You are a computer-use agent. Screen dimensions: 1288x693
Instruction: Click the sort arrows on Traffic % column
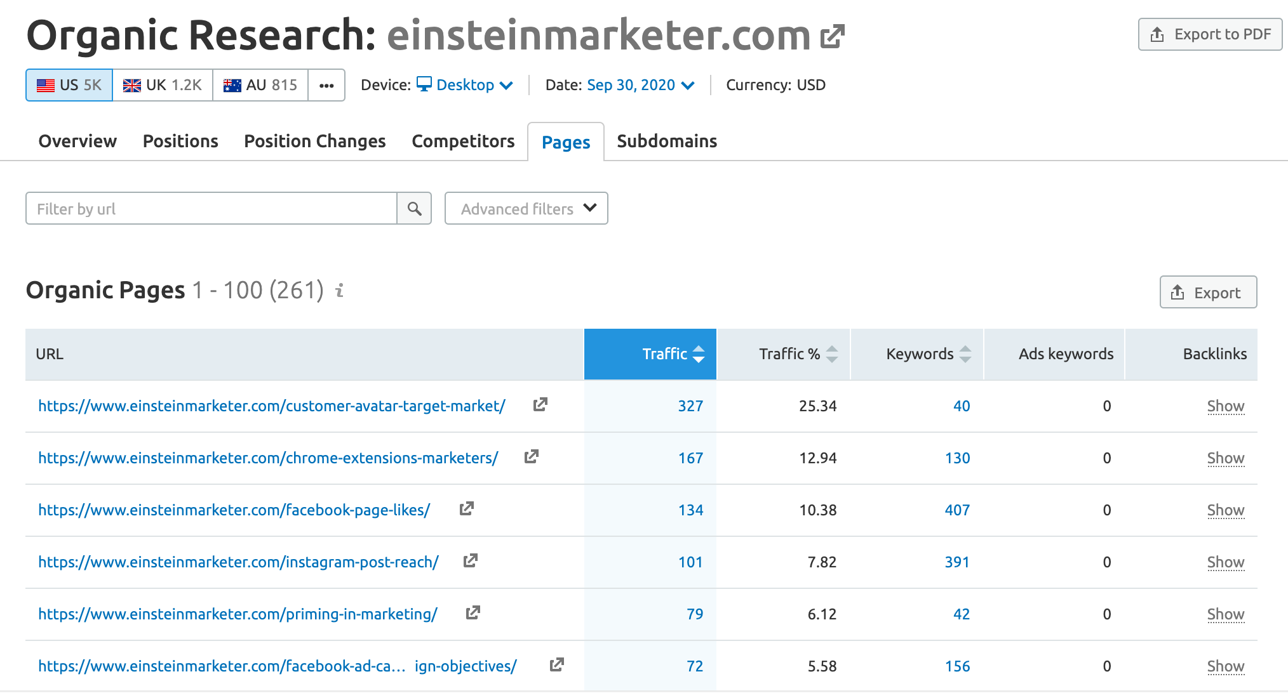832,354
